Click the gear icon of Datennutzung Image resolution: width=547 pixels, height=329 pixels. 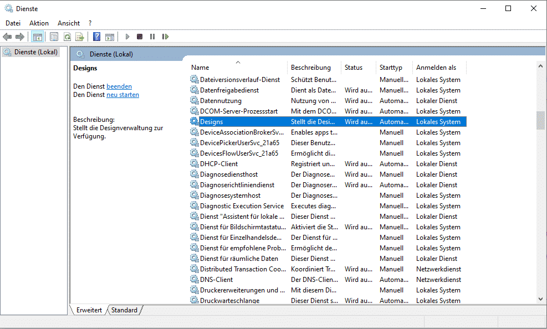[194, 100]
